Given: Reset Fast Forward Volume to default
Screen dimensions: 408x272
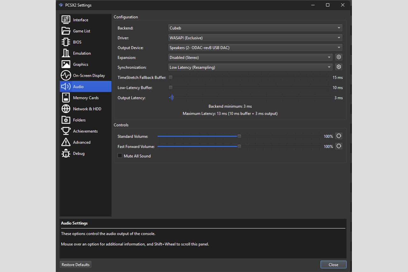Looking at the screenshot, I should pos(339,146).
